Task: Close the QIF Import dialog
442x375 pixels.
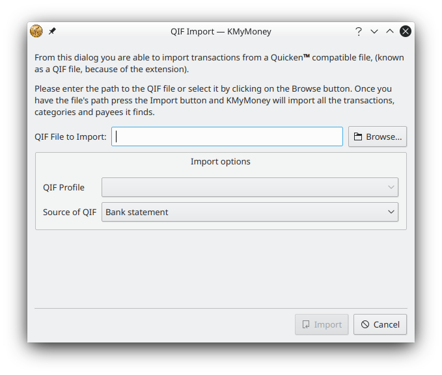Action: pos(406,31)
